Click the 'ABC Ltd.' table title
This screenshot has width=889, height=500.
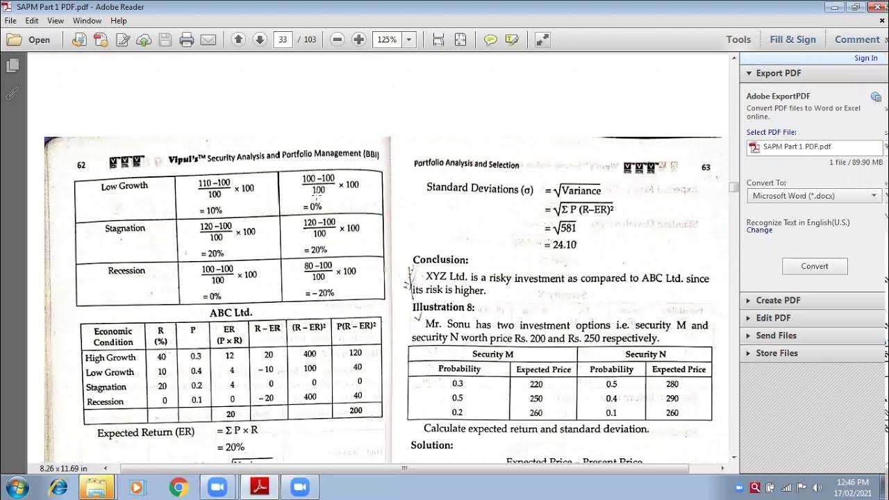pos(231,312)
